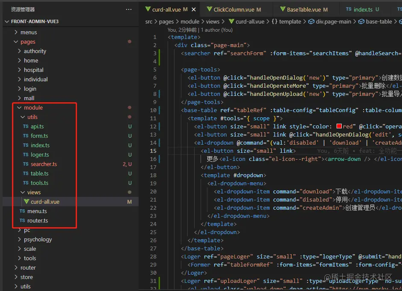
Task: Click the TS icon on index.ts tab
Action: 349,9
